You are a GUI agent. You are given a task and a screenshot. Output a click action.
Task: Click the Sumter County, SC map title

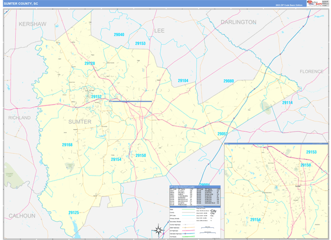coord(21,3)
